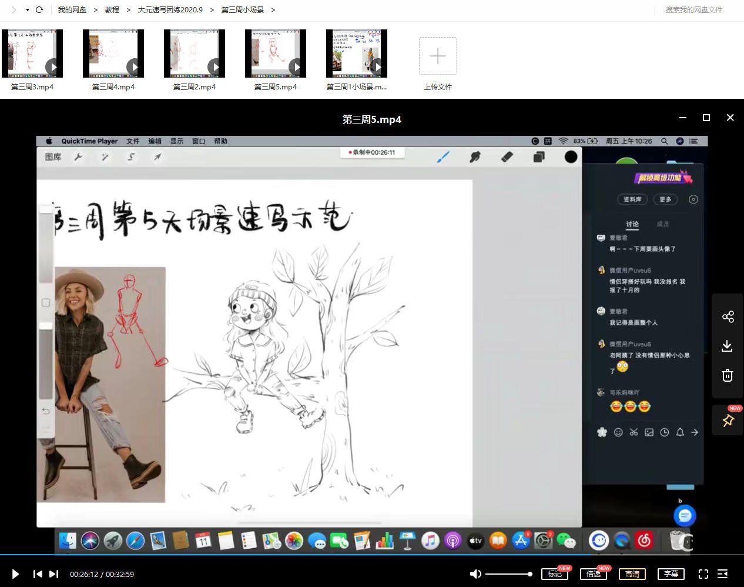The width and height of the screenshot is (744, 587).
Task: Open the emoji picker in the chat panel
Action: (x=618, y=432)
